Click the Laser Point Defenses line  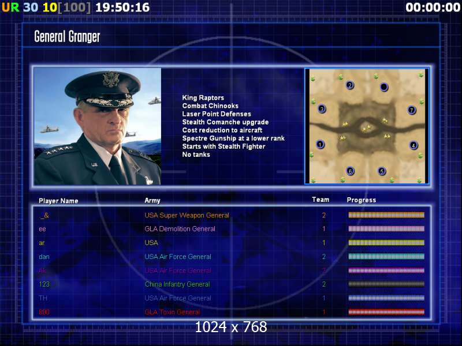(x=217, y=114)
